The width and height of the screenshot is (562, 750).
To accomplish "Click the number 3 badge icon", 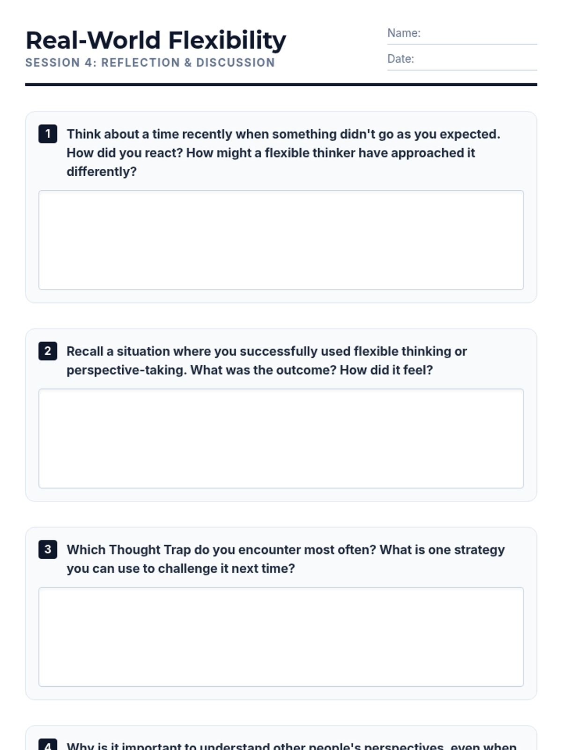I will (x=48, y=549).
